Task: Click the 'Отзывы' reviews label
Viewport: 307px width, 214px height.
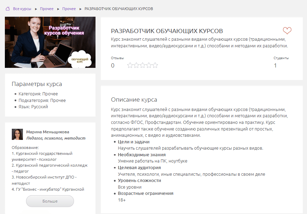Action: click(x=117, y=58)
